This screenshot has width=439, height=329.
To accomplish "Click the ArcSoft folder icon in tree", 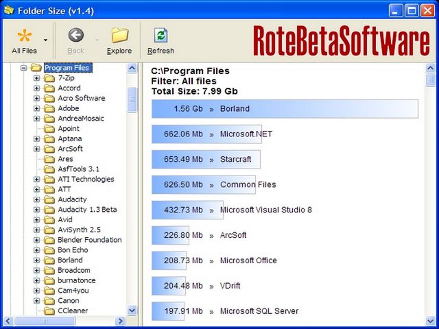I will (49, 149).
